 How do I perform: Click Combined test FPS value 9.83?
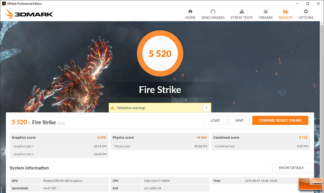[302, 146]
